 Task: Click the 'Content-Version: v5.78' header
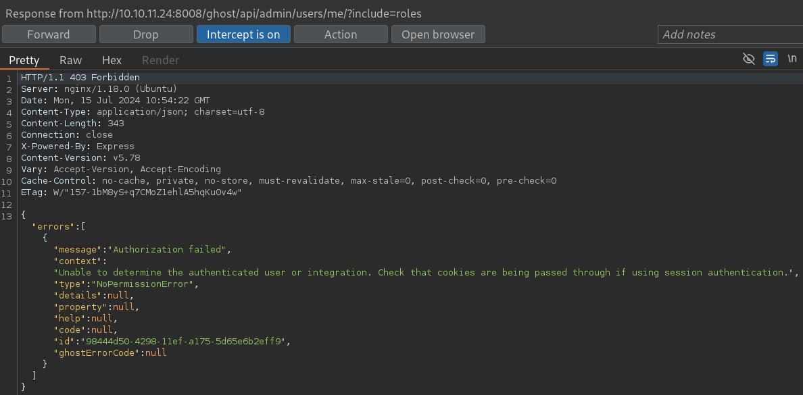pyautogui.click(x=80, y=157)
